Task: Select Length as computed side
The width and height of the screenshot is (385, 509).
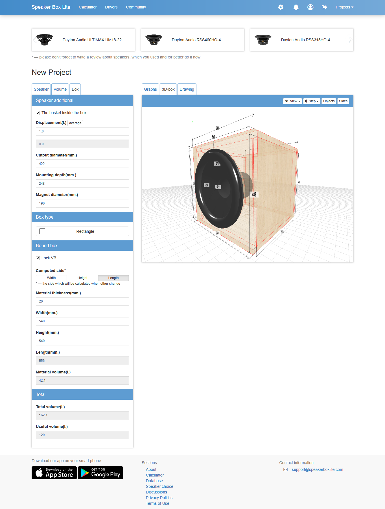Action: (113, 278)
